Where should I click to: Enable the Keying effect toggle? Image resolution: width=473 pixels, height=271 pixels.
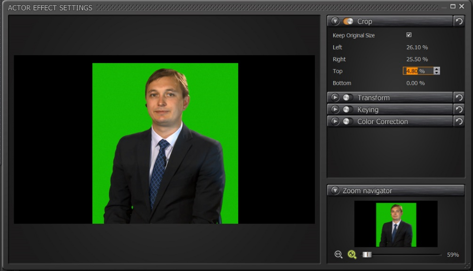(x=347, y=109)
